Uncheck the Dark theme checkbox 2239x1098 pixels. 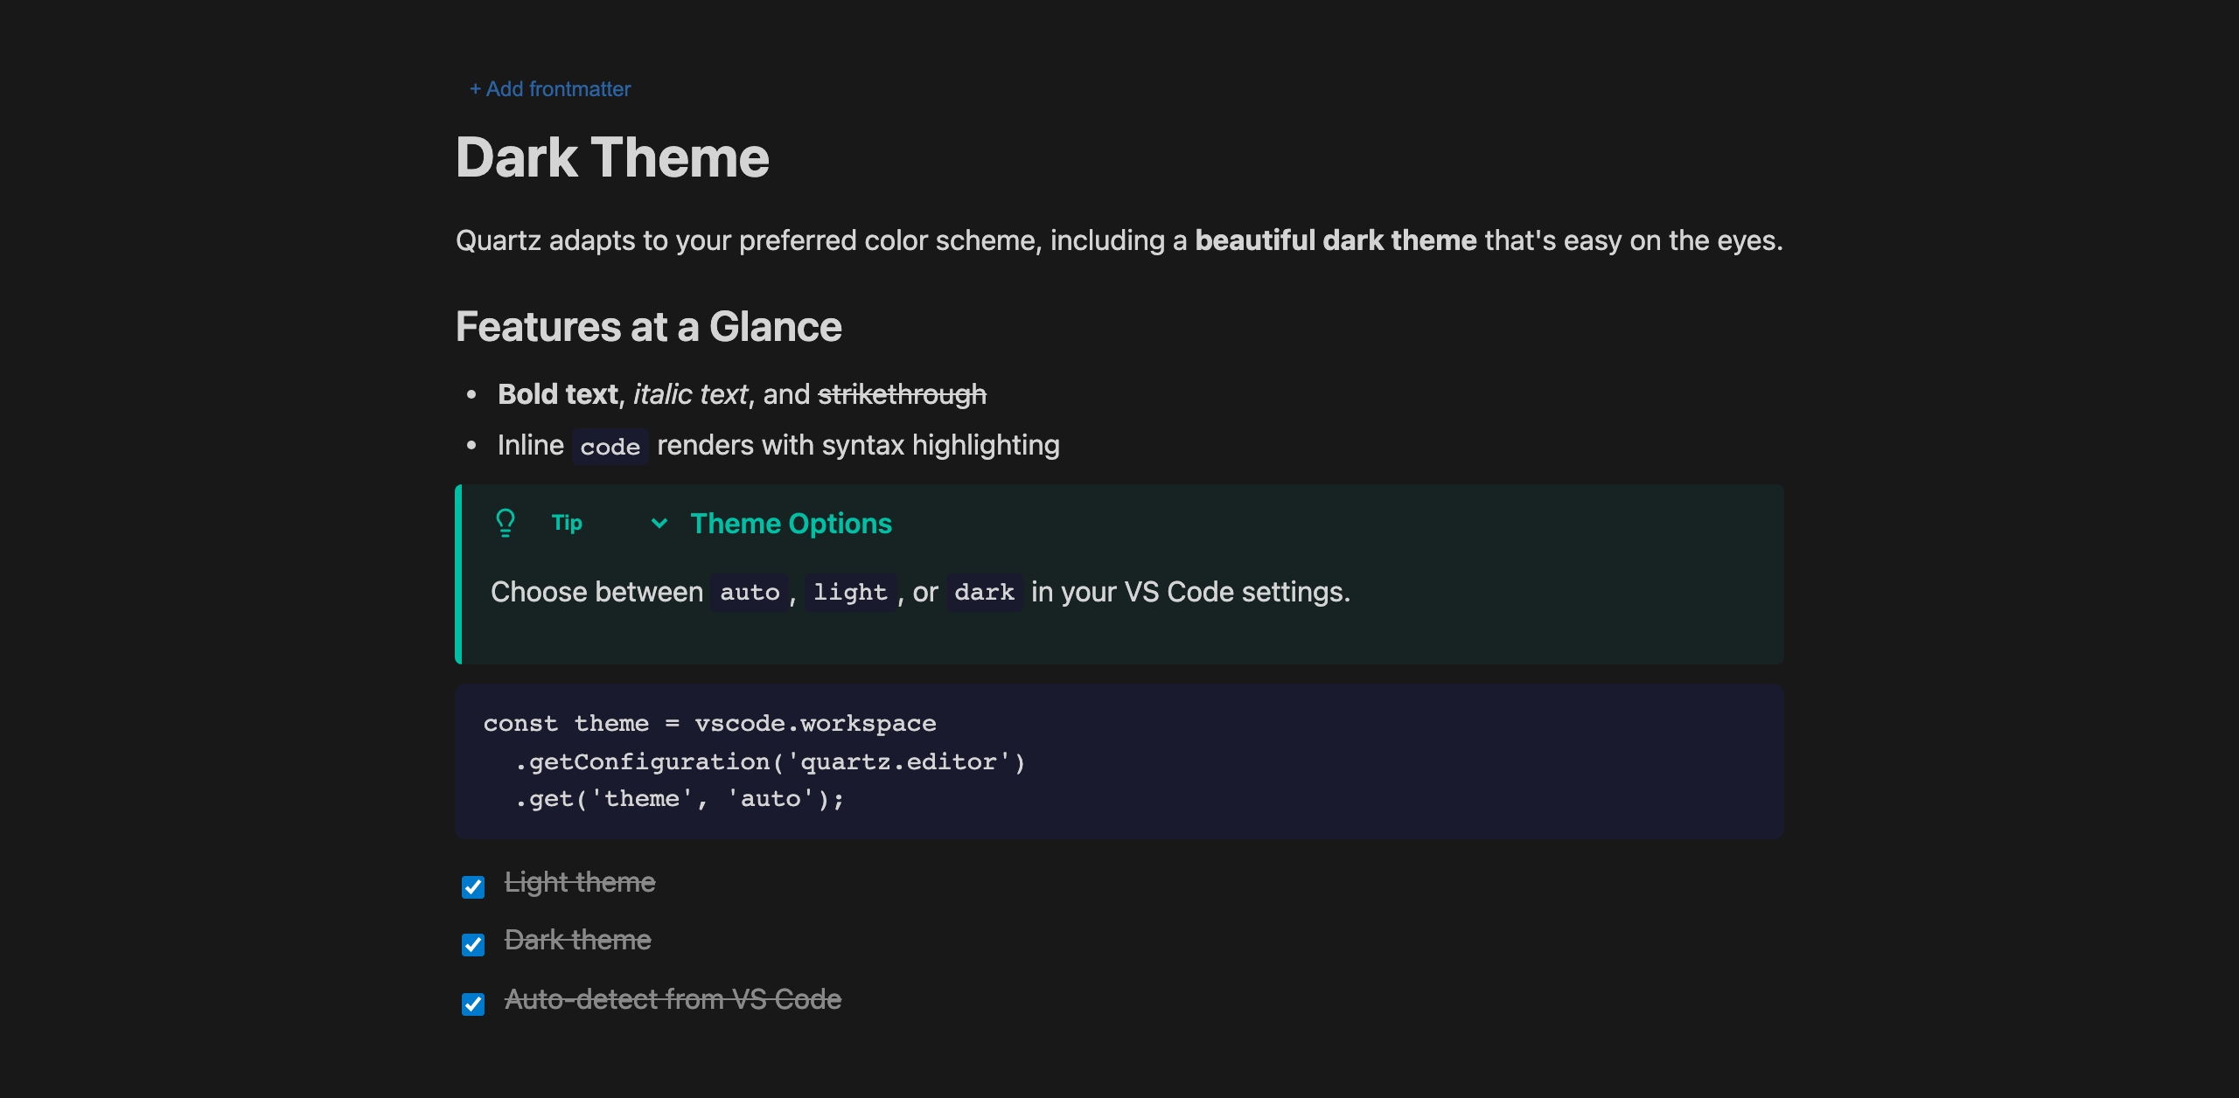pyautogui.click(x=472, y=944)
